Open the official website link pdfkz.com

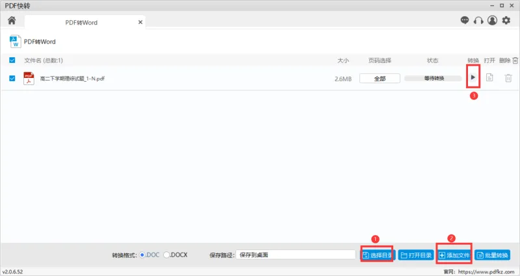486,271
